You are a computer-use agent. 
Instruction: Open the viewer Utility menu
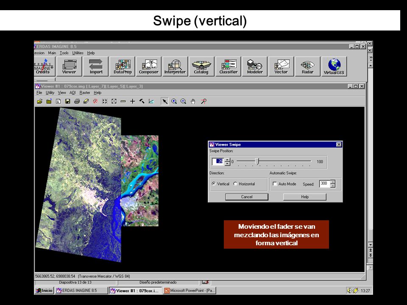pyautogui.click(x=50, y=93)
